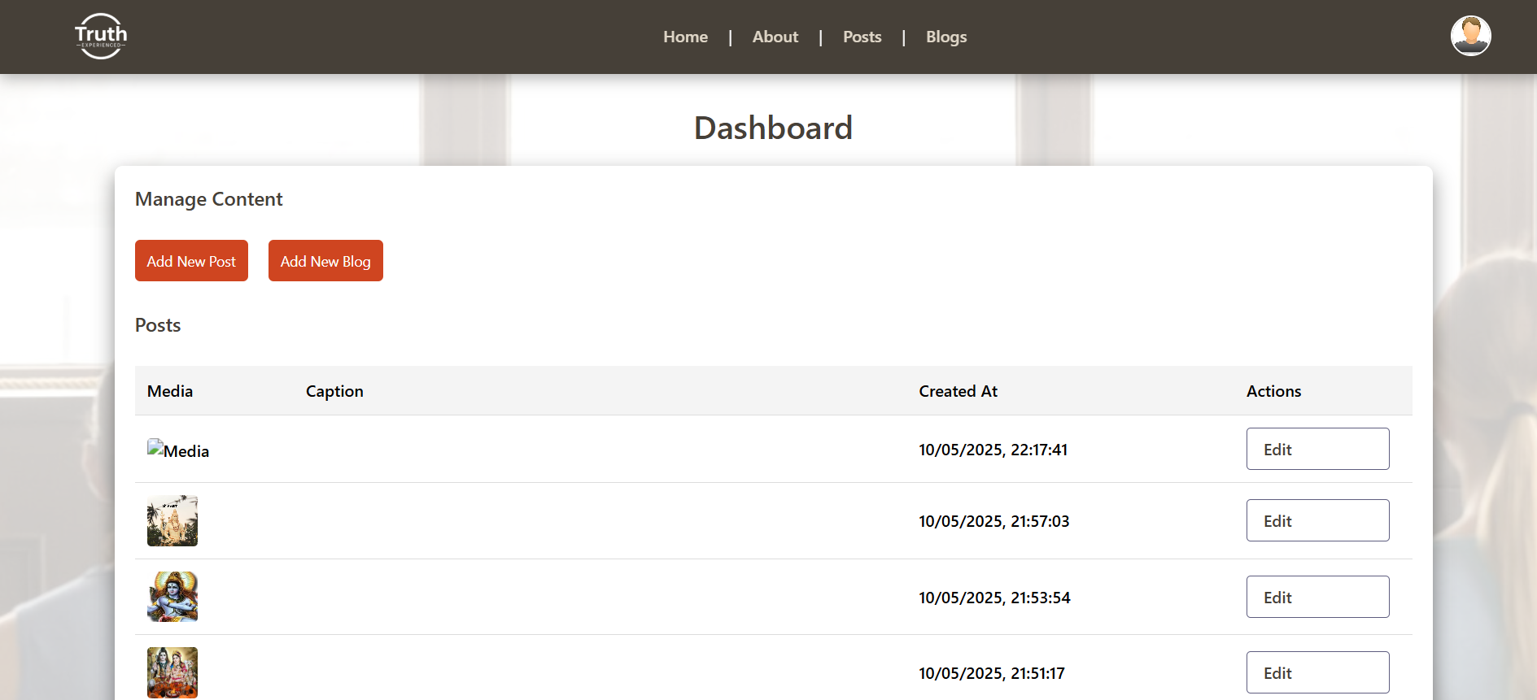This screenshot has height=700, width=1537.
Task: Edit the post created at 21:51:17
Action: (1317, 672)
